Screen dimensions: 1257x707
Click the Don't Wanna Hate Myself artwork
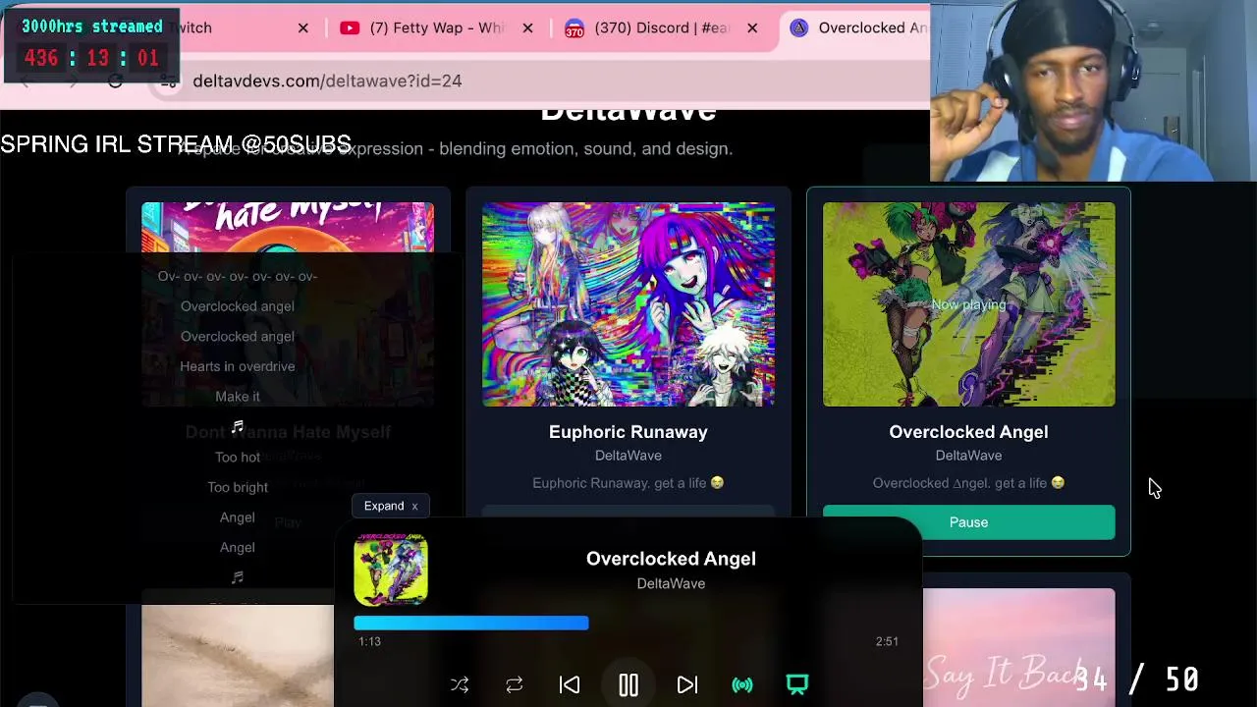point(288,304)
